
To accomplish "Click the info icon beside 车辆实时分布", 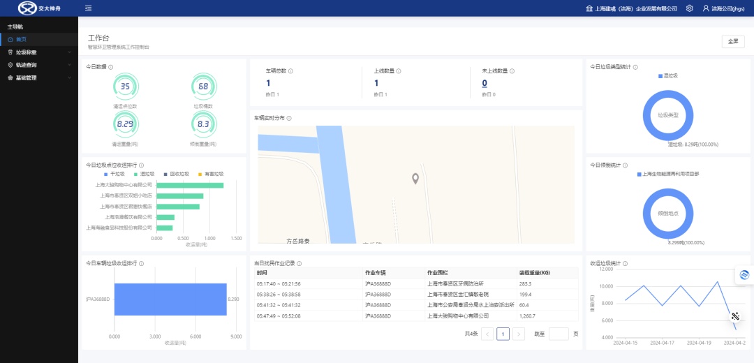I will click(x=289, y=118).
